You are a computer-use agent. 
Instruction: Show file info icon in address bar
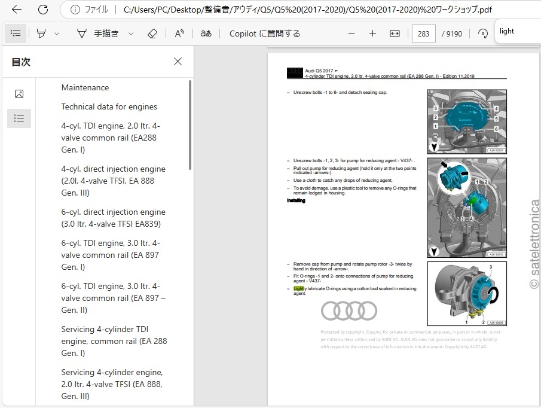click(75, 10)
